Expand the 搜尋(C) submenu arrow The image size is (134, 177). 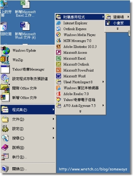(x=53, y=138)
